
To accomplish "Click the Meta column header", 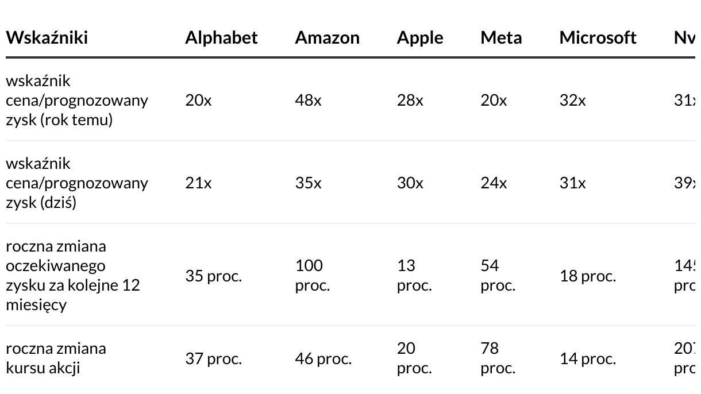I will point(501,38).
